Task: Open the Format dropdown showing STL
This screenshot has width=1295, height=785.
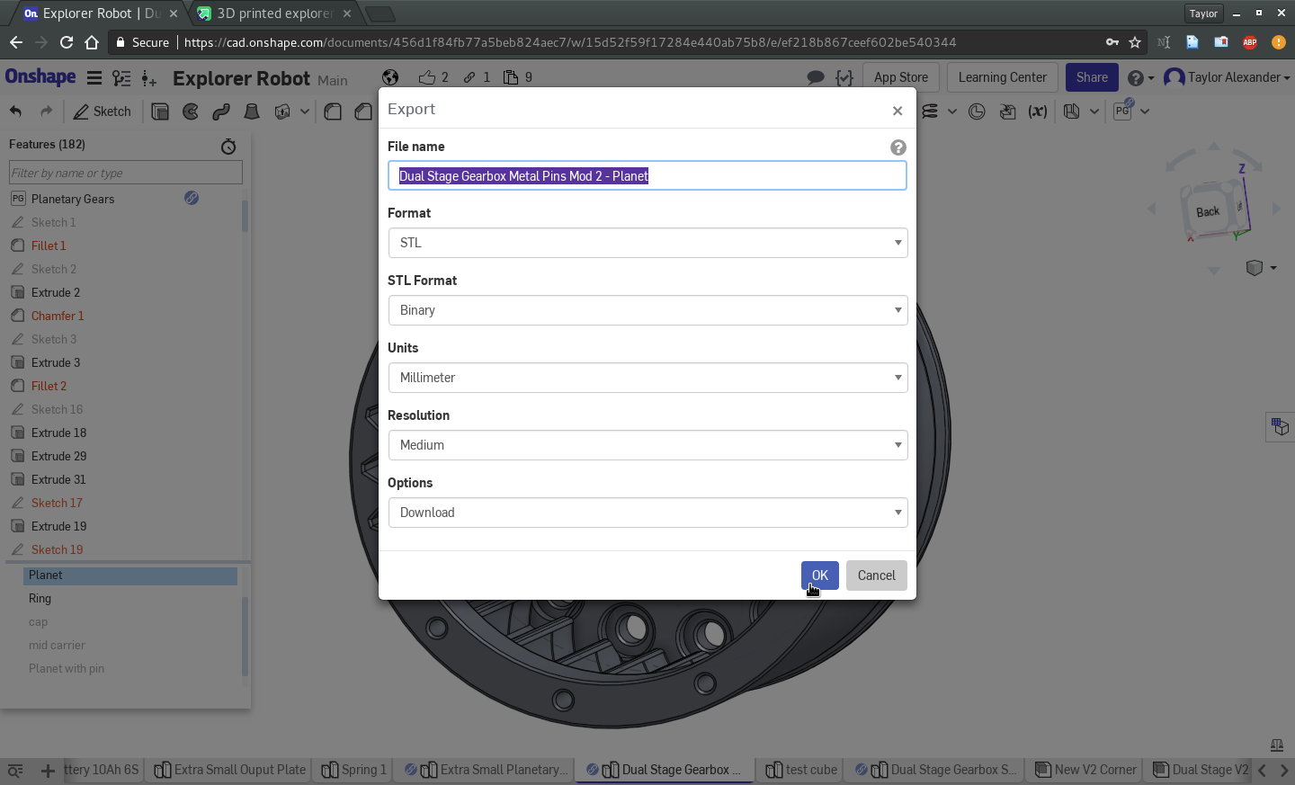Action: [647, 243]
